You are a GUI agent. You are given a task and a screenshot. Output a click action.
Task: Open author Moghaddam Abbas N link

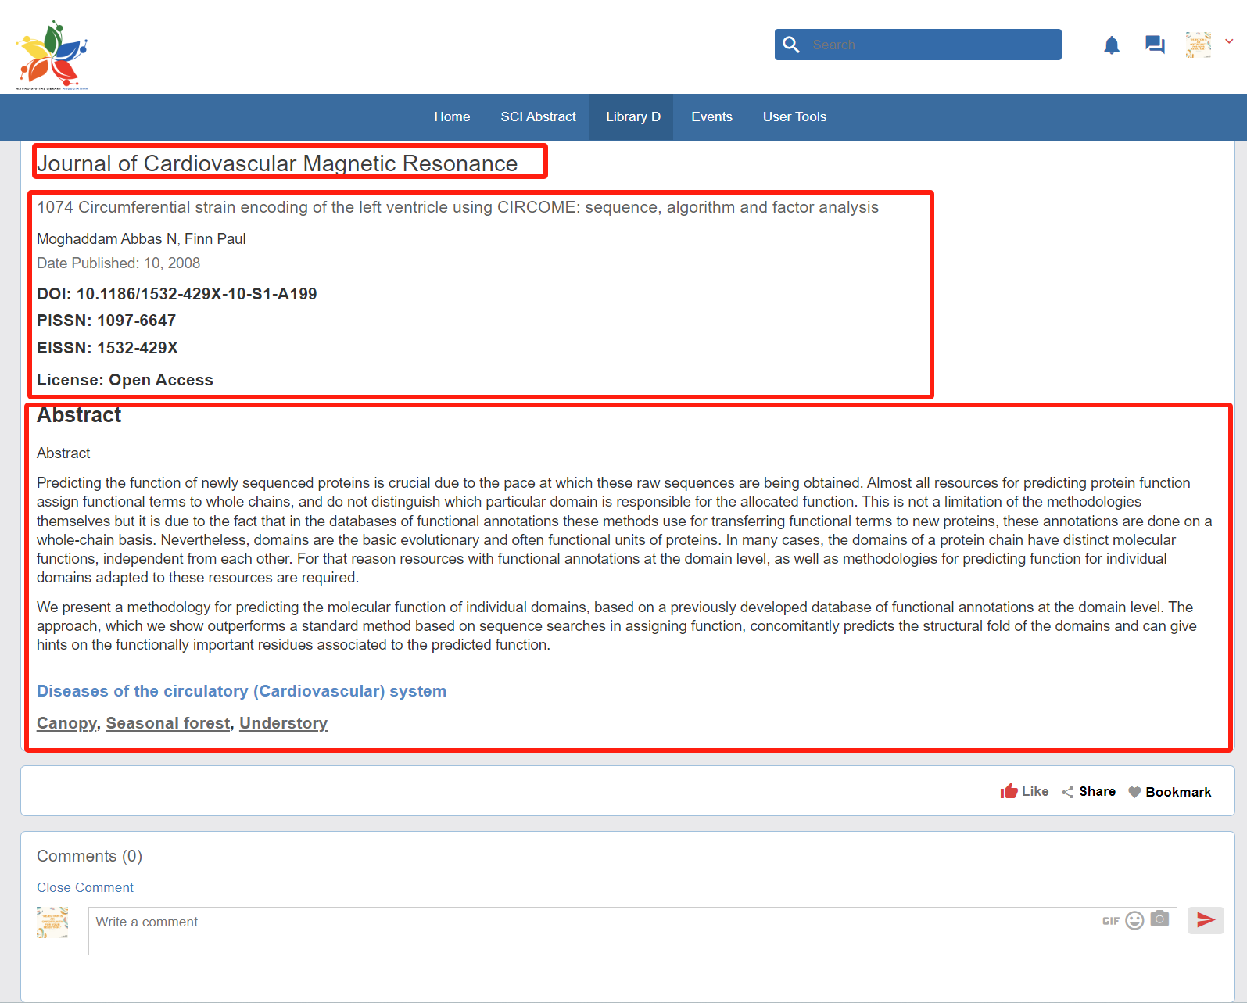tap(107, 238)
